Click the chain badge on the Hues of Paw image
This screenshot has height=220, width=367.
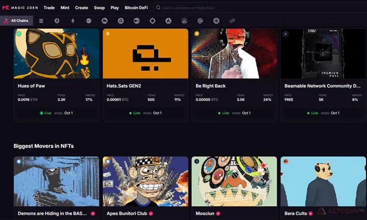(x=19, y=34)
